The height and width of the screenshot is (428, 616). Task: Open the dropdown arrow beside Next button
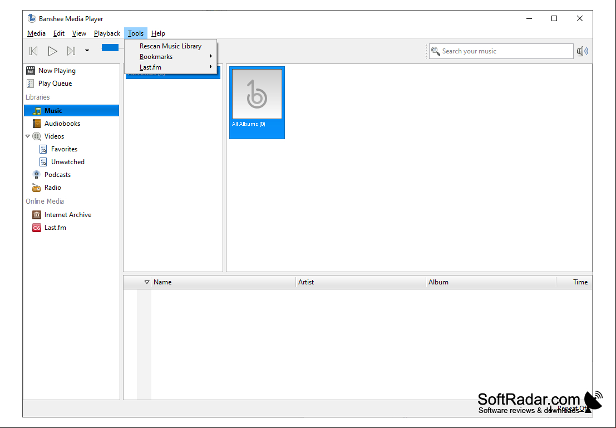tap(87, 51)
